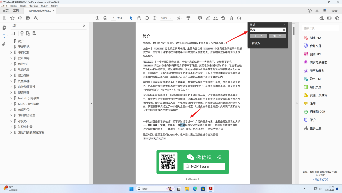342x193 pixels.
Task: Select the Hand tool in the toolbar
Action: coord(139,18)
